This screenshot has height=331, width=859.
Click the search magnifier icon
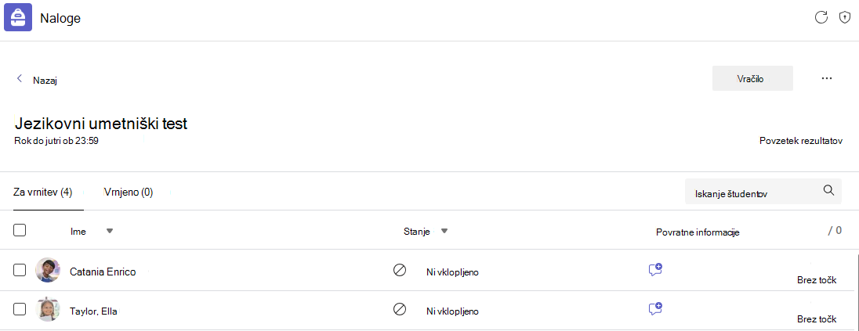coord(828,190)
